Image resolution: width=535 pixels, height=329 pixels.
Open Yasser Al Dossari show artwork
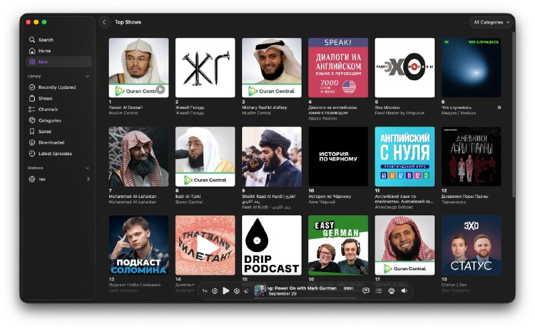(138, 68)
